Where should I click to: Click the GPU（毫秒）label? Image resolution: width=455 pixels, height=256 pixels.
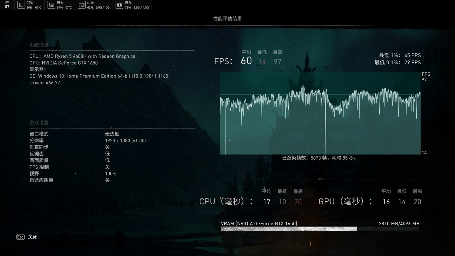(x=345, y=201)
